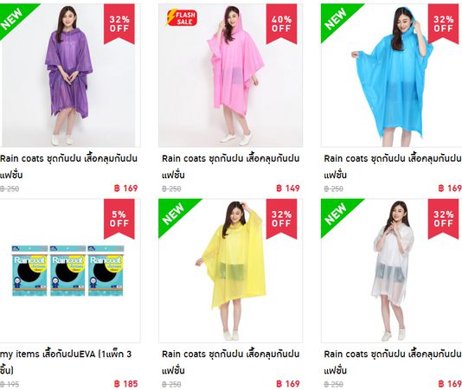Click the NEW ribbon on purple raincoat
The image size is (462, 390).
pyautogui.click(x=13, y=17)
